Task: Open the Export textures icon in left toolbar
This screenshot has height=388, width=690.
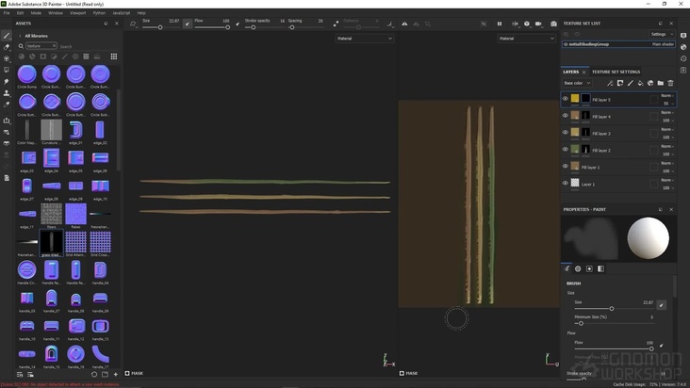Action: (7, 121)
